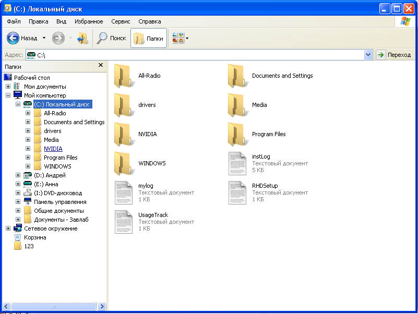Expand the WINDOWS tree node
This screenshot has height=314, width=418.
28,166
